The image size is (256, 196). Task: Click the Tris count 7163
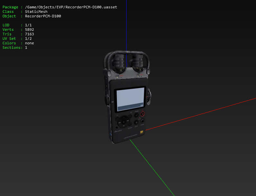(x=29, y=34)
